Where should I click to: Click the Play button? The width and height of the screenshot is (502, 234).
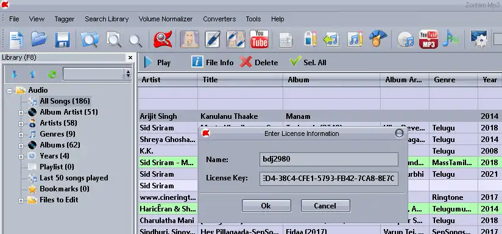[157, 62]
